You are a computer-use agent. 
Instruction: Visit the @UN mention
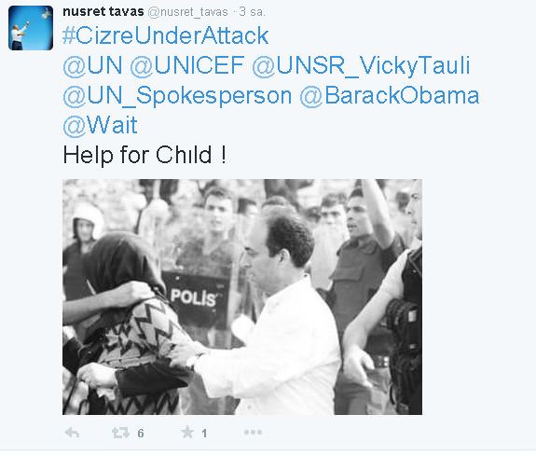[92, 65]
